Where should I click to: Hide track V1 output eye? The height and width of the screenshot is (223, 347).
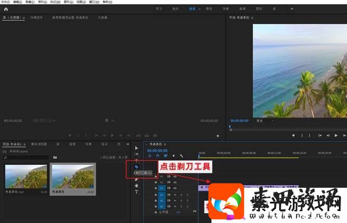pos(175,188)
